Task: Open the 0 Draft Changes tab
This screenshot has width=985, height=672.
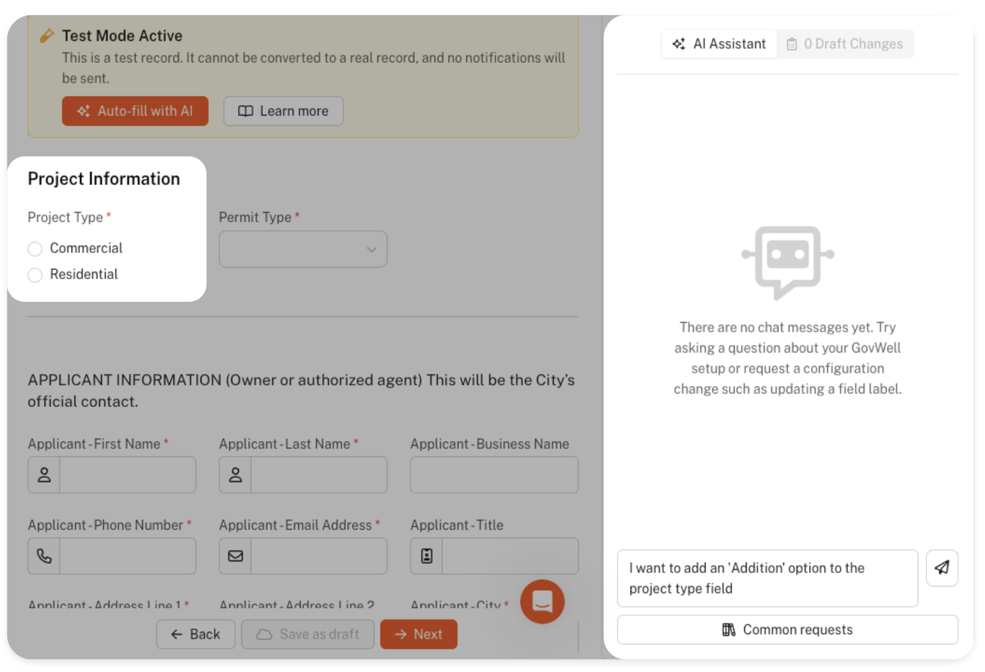Action: 845,44
